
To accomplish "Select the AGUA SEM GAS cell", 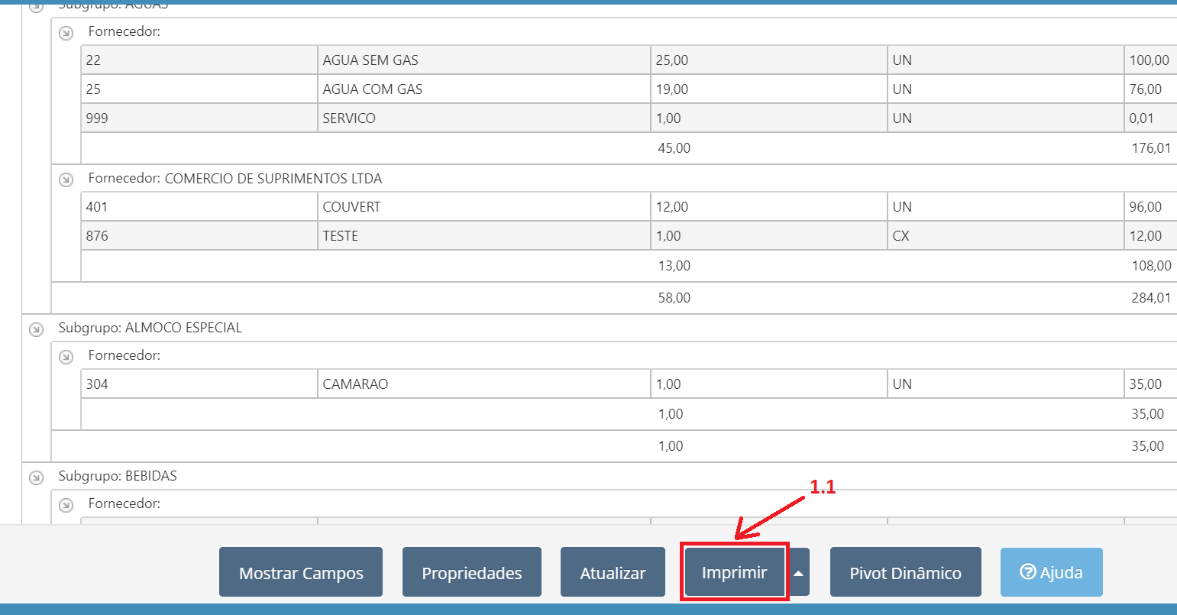I will point(484,60).
